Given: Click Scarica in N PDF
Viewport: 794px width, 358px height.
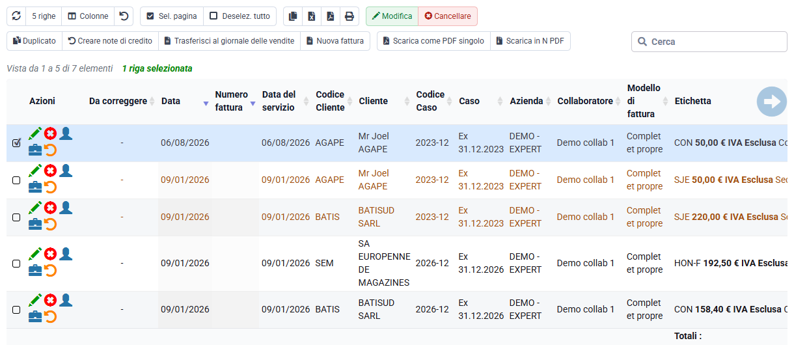Looking at the screenshot, I should coord(530,41).
